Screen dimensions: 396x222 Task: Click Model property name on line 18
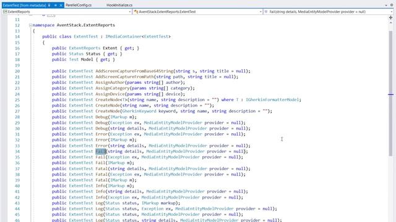(x=87, y=59)
